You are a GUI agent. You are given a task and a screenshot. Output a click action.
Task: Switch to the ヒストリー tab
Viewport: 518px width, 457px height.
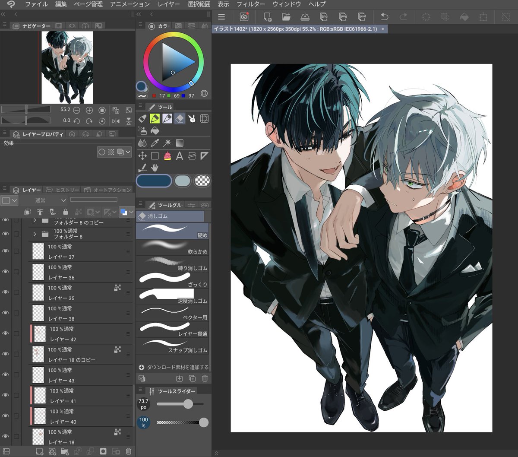[x=63, y=190]
